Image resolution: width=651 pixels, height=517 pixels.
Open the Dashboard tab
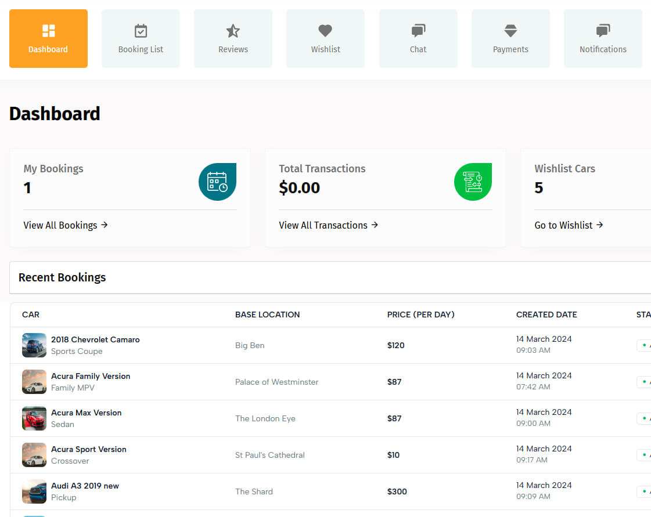48,39
